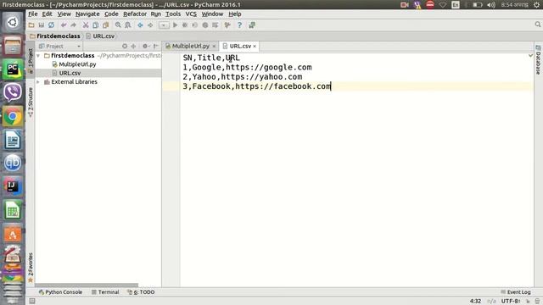This screenshot has height=305, width=543.
Task: Open the VCS menu
Action: pyautogui.click(x=191, y=14)
